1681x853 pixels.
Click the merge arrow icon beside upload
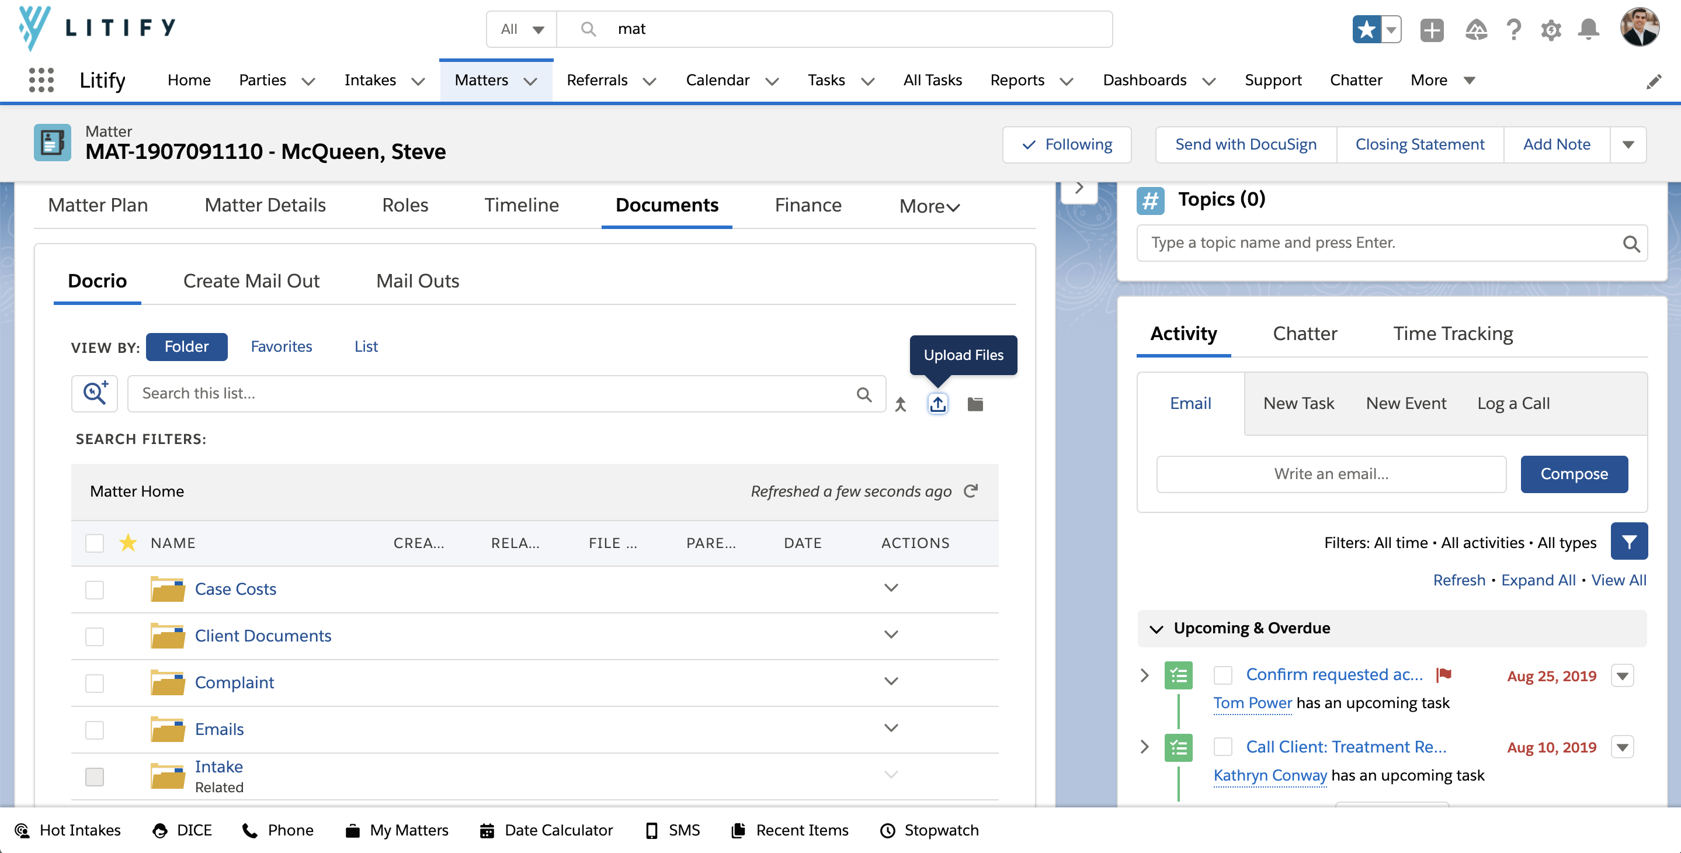(901, 404)
